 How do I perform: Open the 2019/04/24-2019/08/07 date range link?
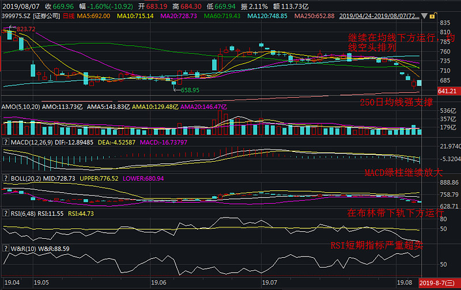(x=379, y=16)
